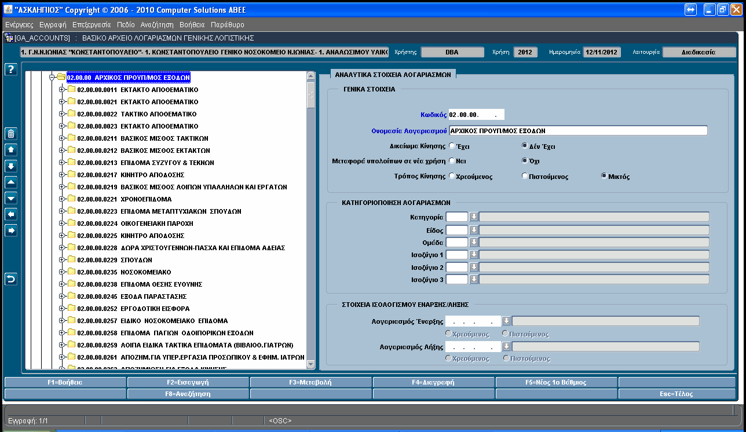Collapse the 02.00.00 ΑΡΧΙΚΟΣ ΠΡΟΥΠ/ΜΟΣ ΕΞΟΔΩΝ node
The height and width of the screenshot is (432, 746).
(52, 77)
